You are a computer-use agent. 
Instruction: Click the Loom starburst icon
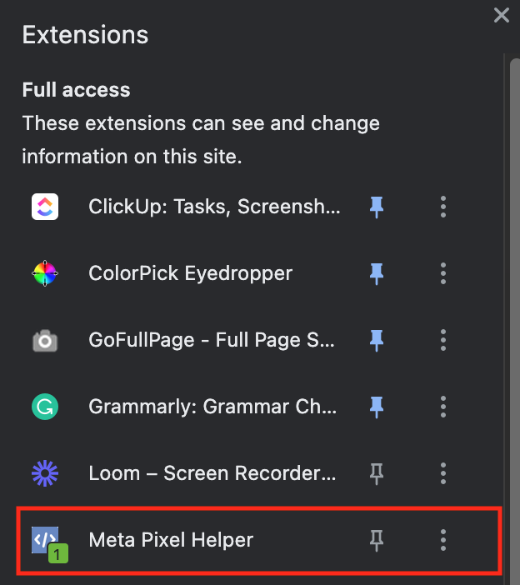[x=45, y=473]
